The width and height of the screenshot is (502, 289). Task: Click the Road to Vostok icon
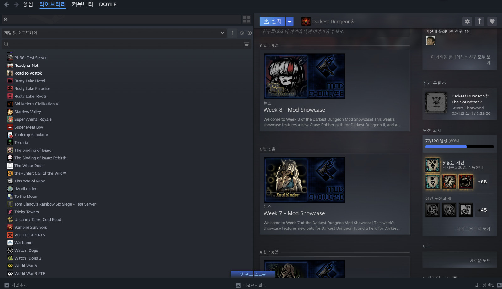point(10,73)
